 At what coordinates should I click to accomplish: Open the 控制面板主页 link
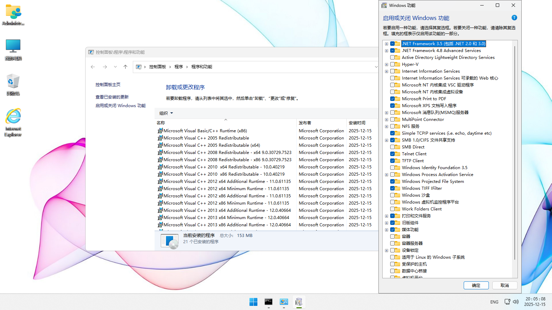[x=108, y=85]
